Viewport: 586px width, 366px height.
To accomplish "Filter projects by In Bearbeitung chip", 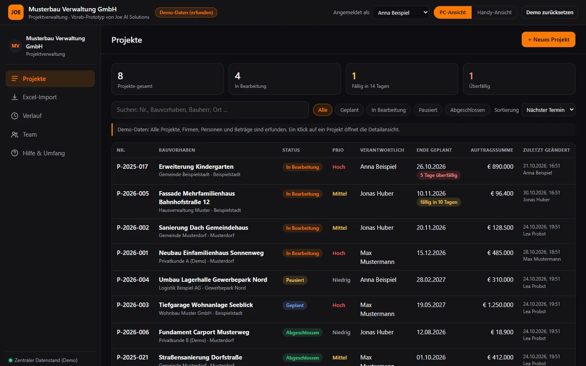I will pyautogui.click(x=389, y=110).
